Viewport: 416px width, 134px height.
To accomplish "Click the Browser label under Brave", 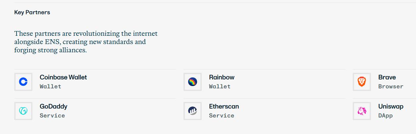I will coord(391,86).
